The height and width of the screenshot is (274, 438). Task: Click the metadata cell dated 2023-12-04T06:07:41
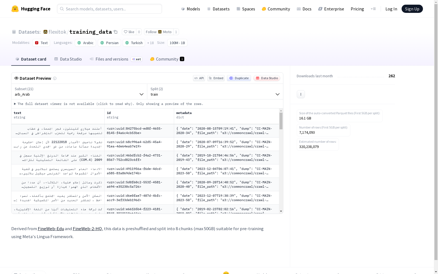pyautogui.click(x=226, y=171)
